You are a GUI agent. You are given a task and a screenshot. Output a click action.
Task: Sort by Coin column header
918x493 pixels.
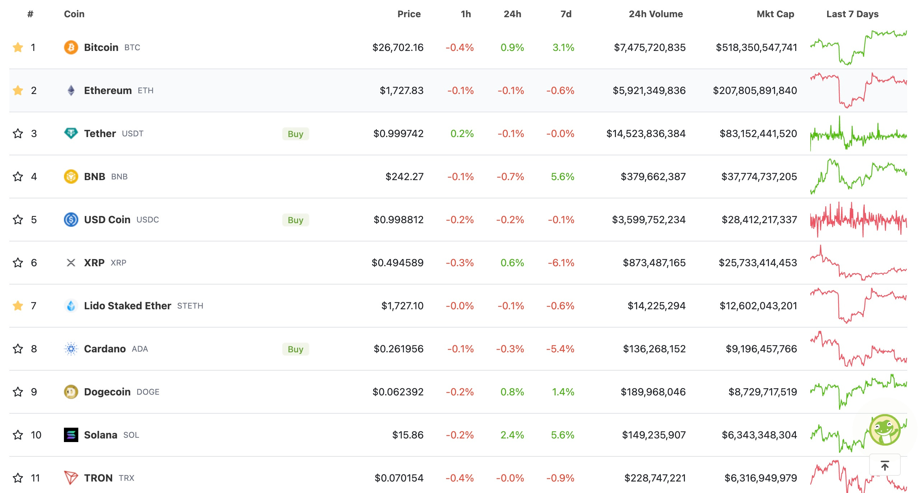[74, 14]
